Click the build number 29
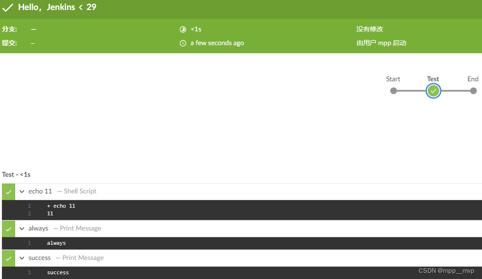This screenshot has height=279, width=482. click(x=91, y=7)
